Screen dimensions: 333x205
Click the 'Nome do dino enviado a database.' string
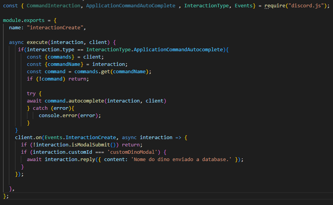click(181, 160)
